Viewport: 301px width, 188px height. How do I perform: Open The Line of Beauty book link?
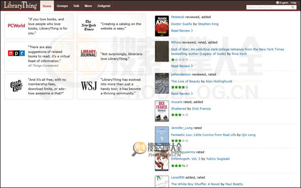pyautogui.click(x=185, y=81)
